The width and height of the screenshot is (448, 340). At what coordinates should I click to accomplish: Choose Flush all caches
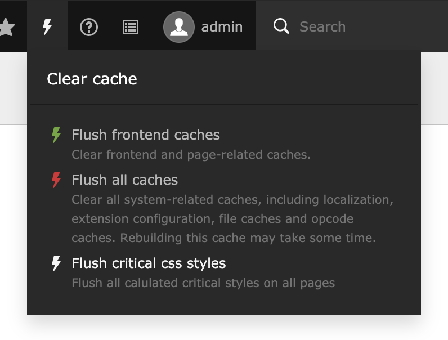click(x=125, y=180)
